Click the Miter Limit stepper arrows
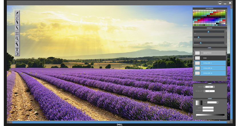 [205, 91]
